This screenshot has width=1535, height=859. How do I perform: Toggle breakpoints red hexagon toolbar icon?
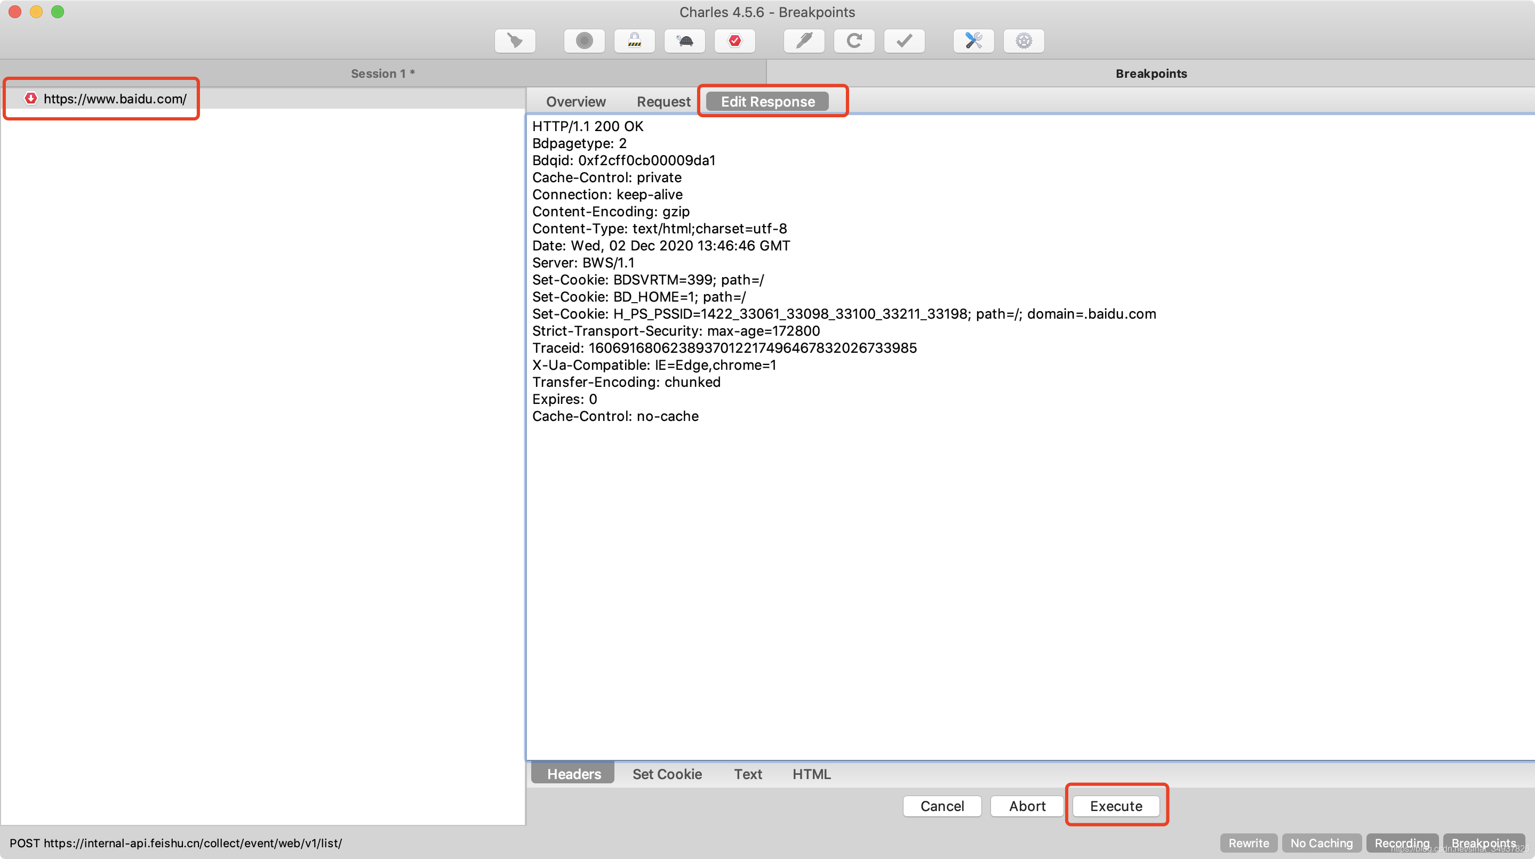point(735,41)
